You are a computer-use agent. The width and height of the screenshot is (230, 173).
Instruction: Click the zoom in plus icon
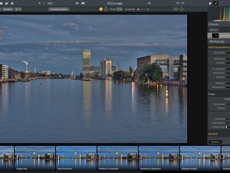[x=39, y=3]
